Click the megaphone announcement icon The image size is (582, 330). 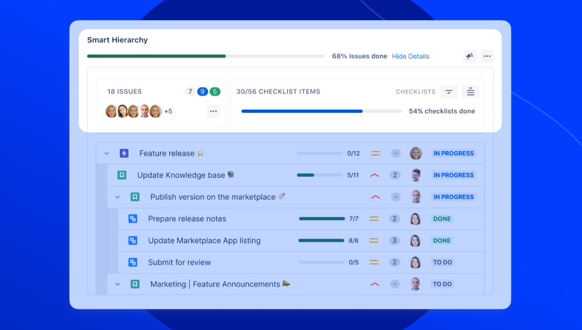click(470, 56)
